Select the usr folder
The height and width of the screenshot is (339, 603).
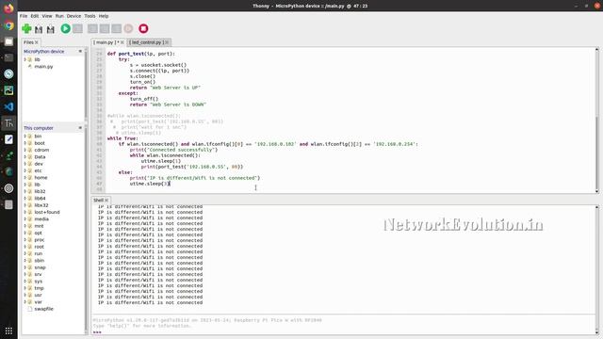coord(38,295)
